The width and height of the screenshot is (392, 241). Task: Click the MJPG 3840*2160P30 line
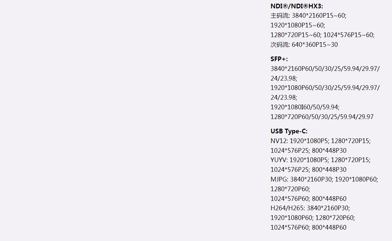coord(324,179)
